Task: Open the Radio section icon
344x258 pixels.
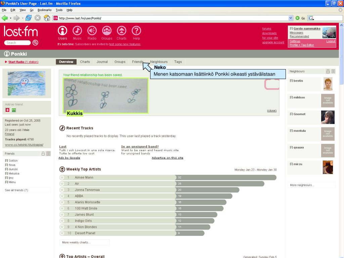Action: pyautogui.click(x=92, y=31)
